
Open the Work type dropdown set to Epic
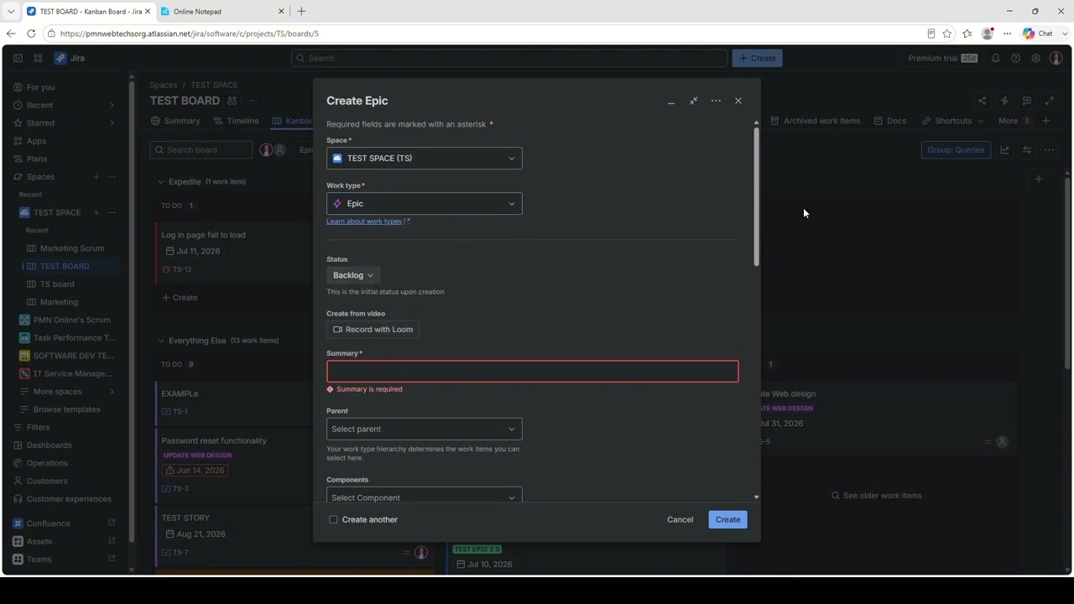pyautogui.click(x=424, y=204)
